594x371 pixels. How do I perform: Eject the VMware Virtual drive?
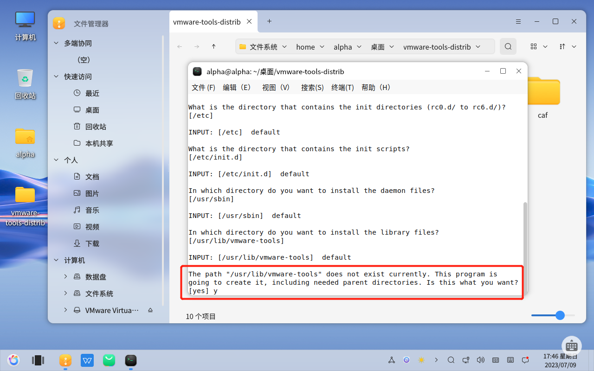[x=150, y=310]
